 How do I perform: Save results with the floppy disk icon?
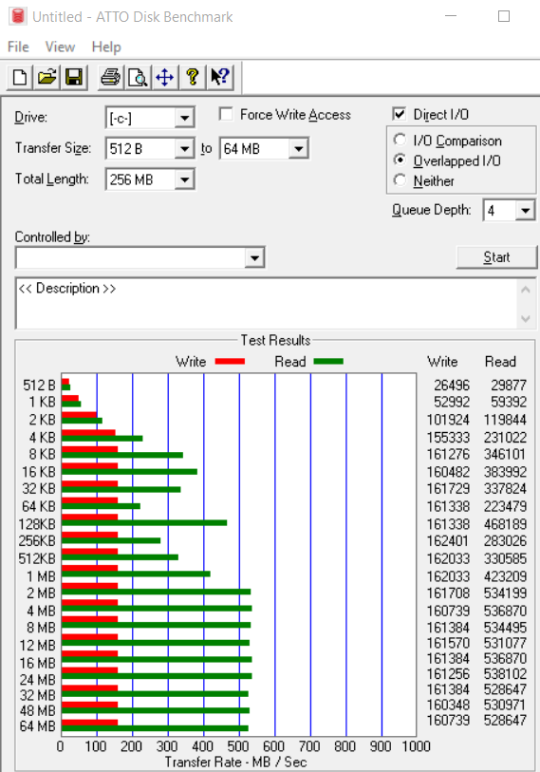click(x=74, y=77)
